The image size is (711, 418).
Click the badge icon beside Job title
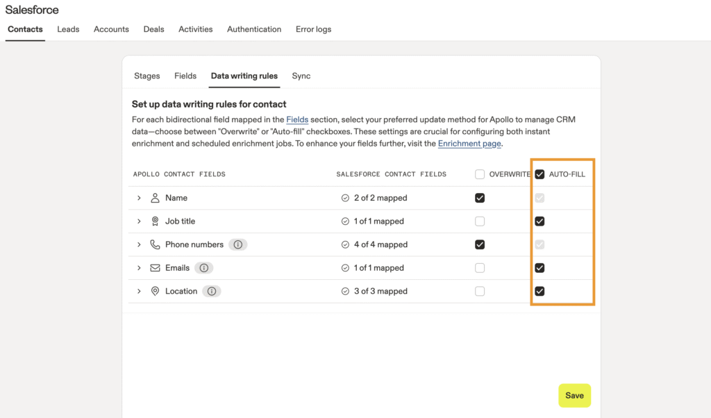point(155,221)
